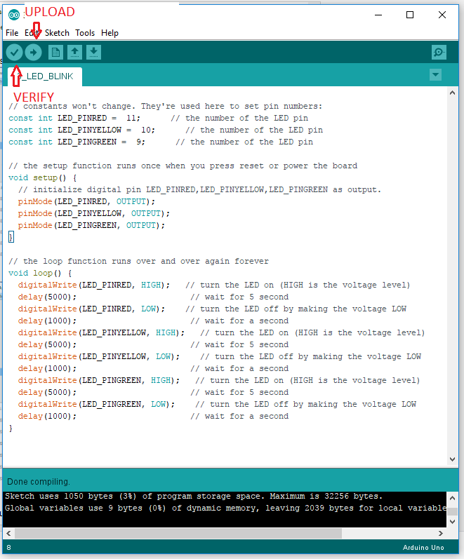Create a new sketch with New icon
Screen dimensions: 464x559
tap(55, 53)
